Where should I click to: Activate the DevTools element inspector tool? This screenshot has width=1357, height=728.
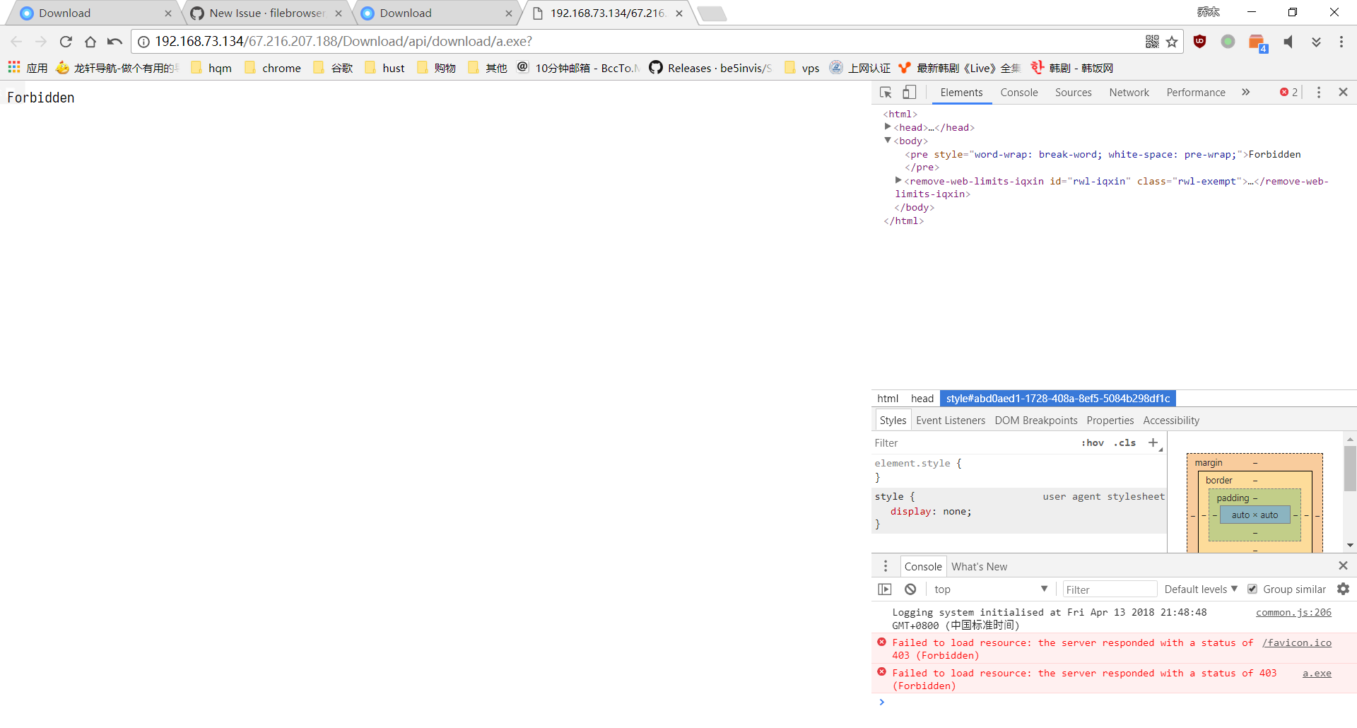[886, 93]
